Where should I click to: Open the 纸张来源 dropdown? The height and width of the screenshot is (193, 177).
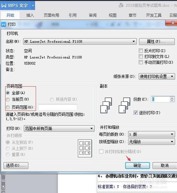pyautogui.click(x=157, y=76)
